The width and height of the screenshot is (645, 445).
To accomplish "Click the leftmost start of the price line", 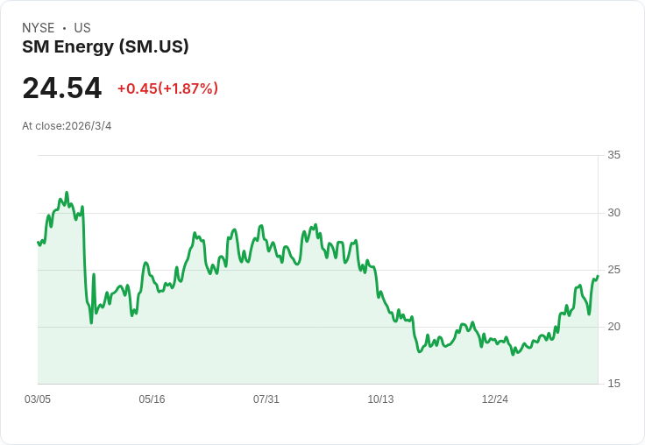I will [x=39, y=242].
